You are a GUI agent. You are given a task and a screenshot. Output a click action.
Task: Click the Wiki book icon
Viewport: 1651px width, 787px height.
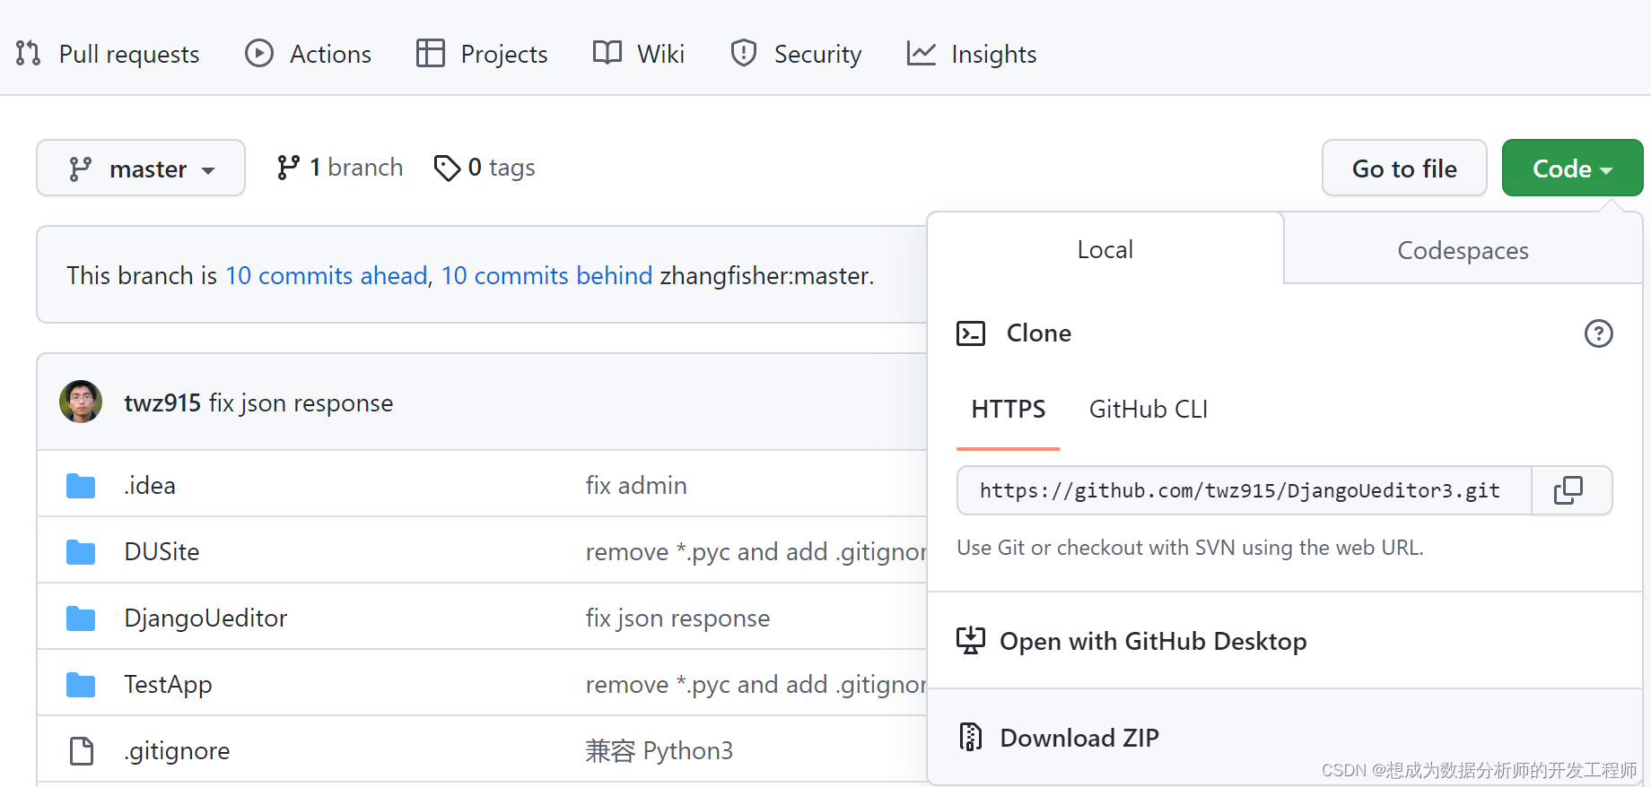pos(607,52)
